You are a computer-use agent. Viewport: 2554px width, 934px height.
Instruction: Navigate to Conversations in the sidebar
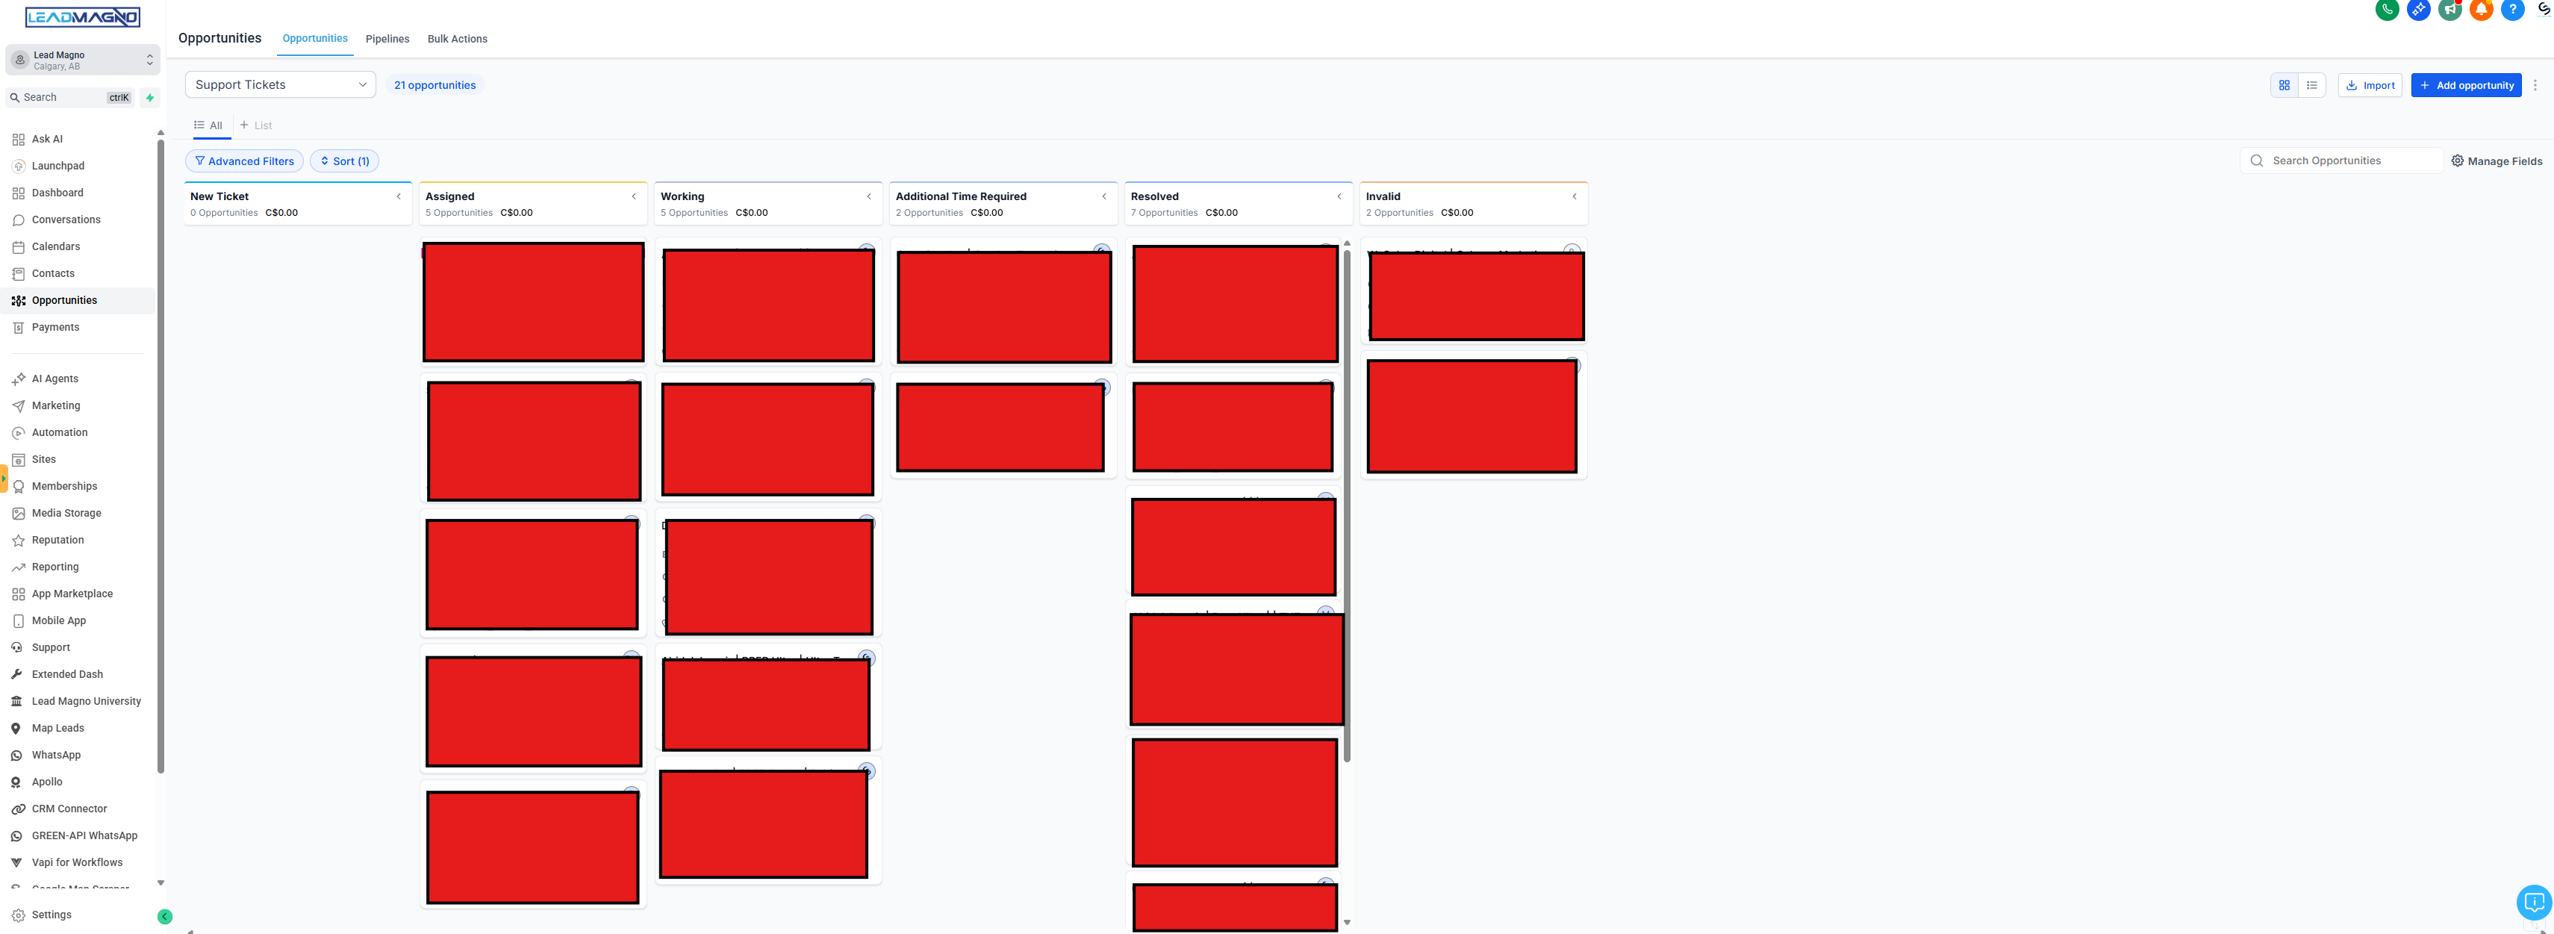coord(66,219)
